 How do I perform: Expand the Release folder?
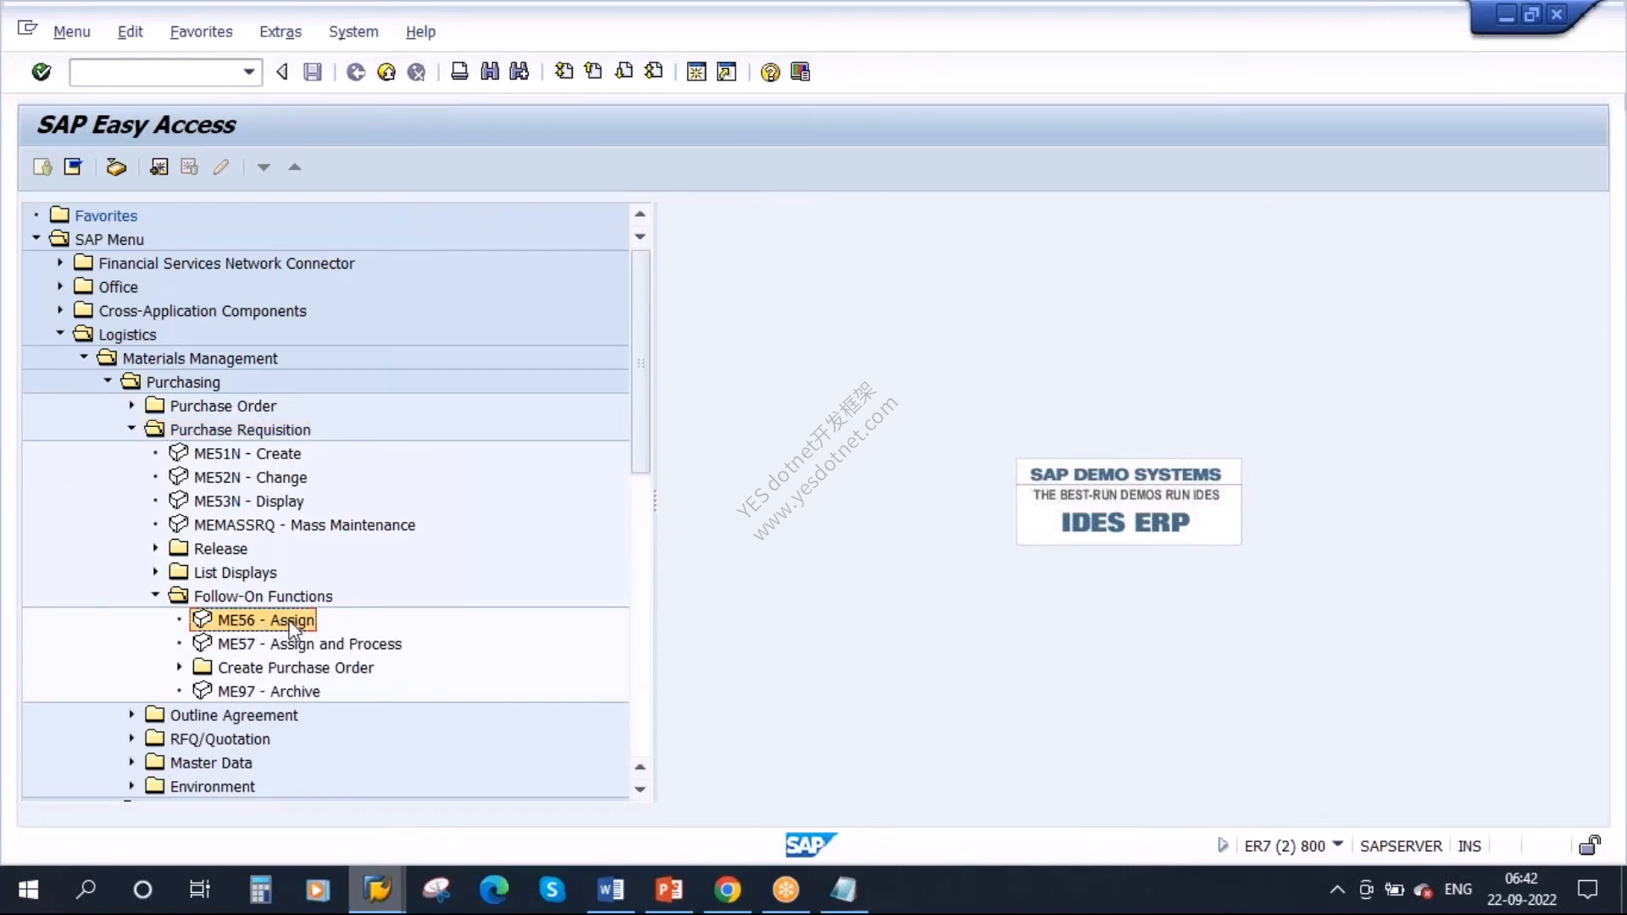tap(155, 547)
